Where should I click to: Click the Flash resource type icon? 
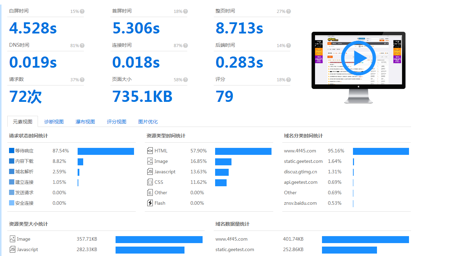[150, 203]
